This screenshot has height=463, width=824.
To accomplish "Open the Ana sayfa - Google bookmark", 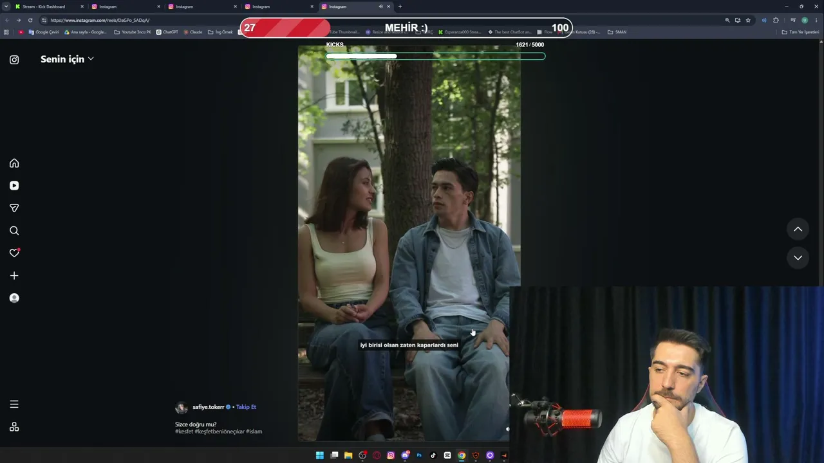I will tap(86, 32).
